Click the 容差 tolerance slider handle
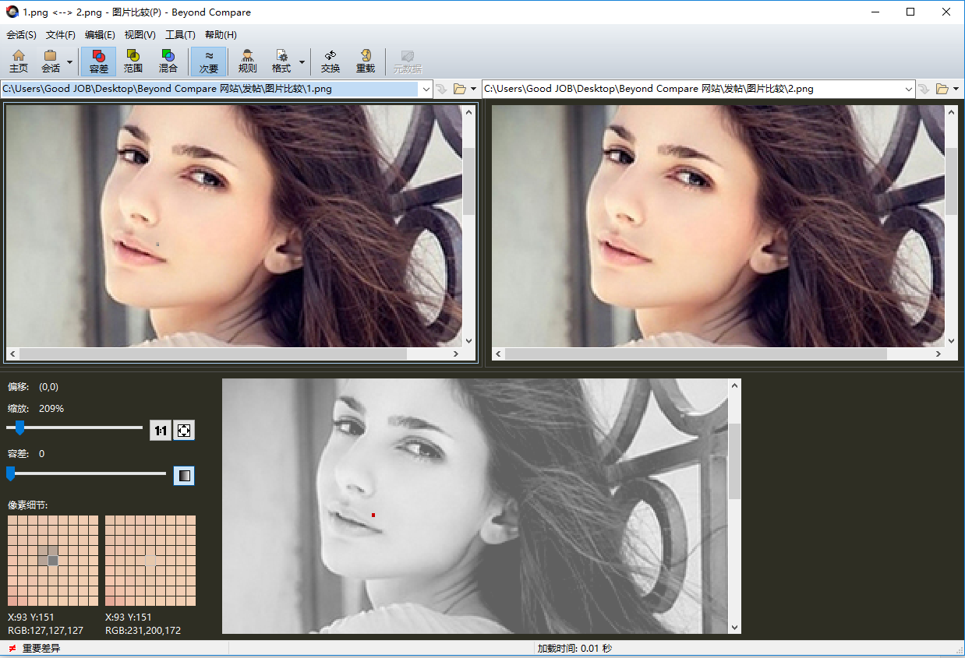This screenshot has width=965, height=658. coord(11,473)
